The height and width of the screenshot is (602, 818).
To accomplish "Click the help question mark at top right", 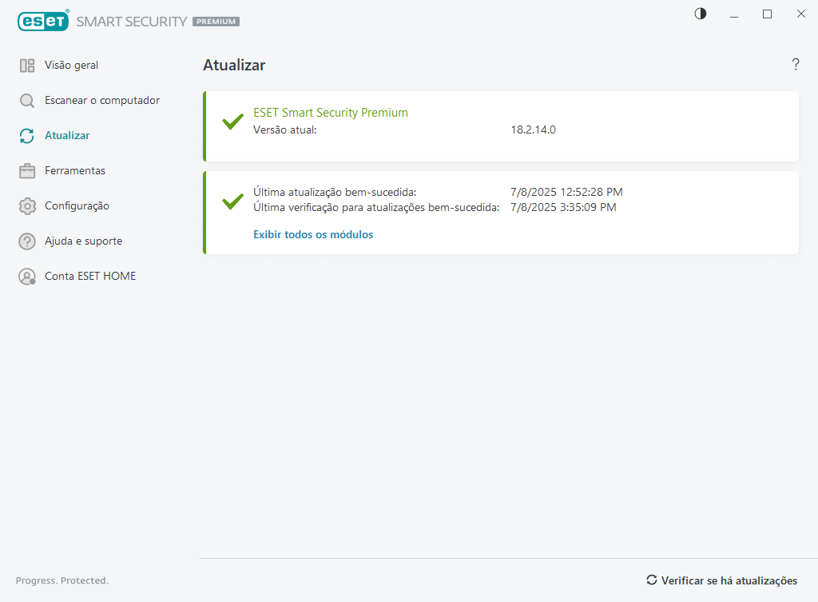I will (x=796, y=65).
